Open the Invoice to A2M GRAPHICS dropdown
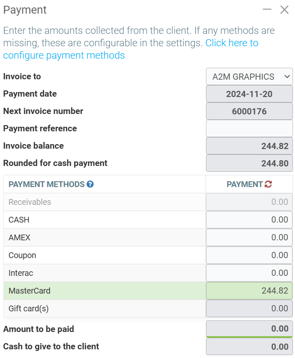The width and height of the screenshot is (295, 358). (x=249, y=76)
